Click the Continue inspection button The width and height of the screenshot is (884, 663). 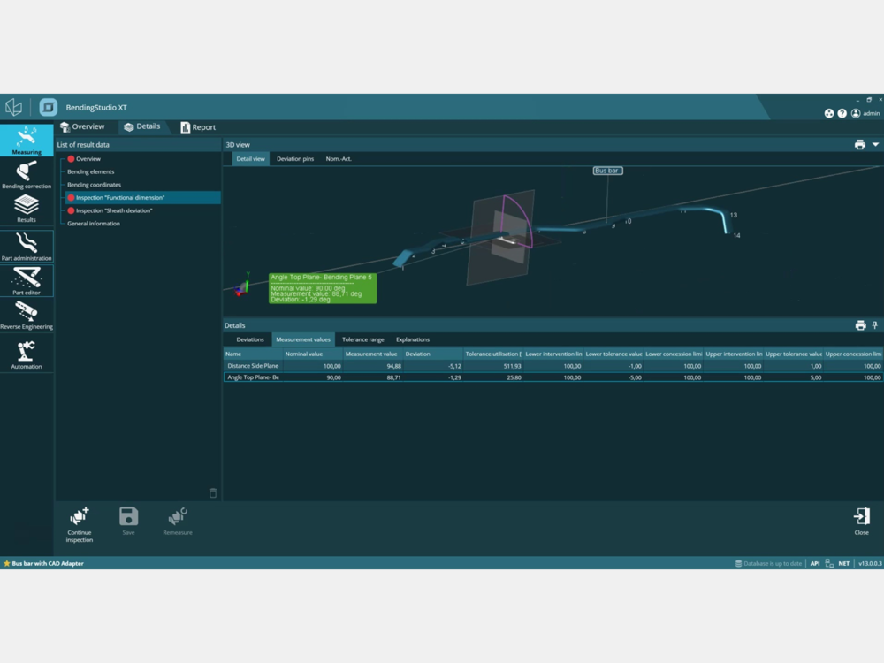(80, 523)
